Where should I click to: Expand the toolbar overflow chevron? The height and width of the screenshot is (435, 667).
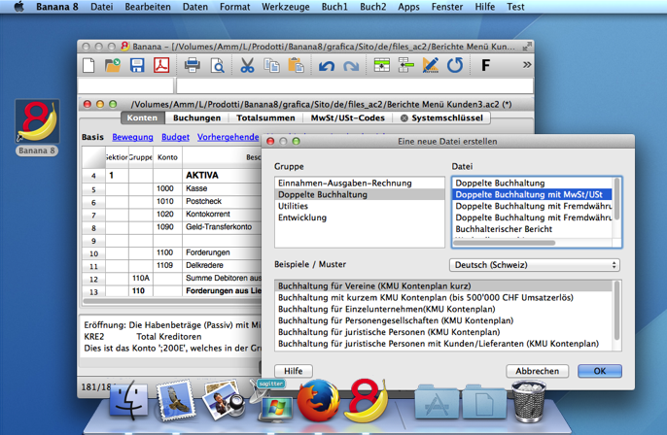pos(527,64)
